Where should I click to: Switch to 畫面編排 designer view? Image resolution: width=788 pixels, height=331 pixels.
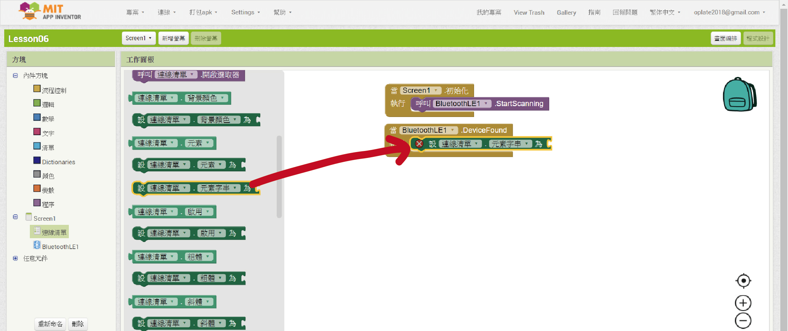725,38
